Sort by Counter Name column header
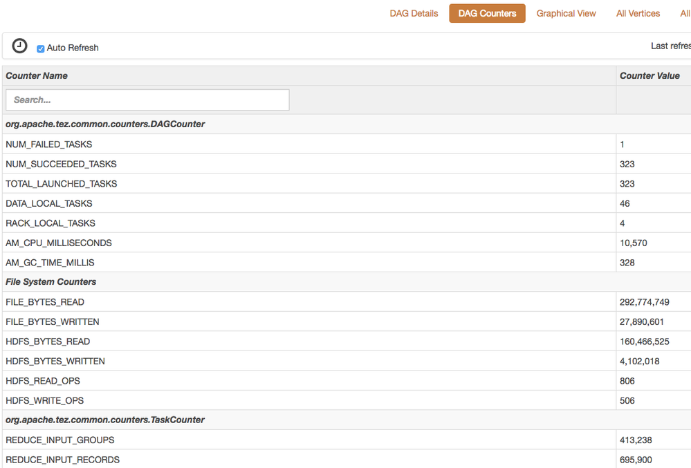Viewport: 691px width, 468px height. click(37, 75)
